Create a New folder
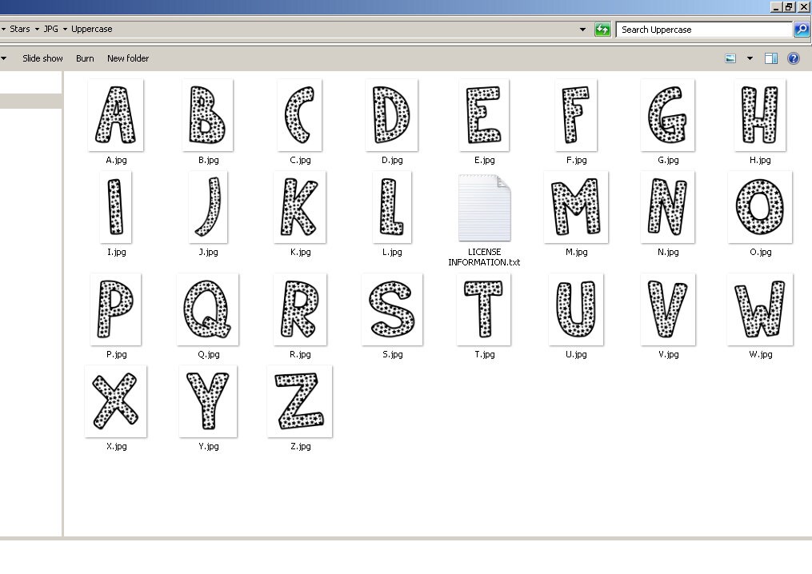The image size is (812, 574). (128, 58)
